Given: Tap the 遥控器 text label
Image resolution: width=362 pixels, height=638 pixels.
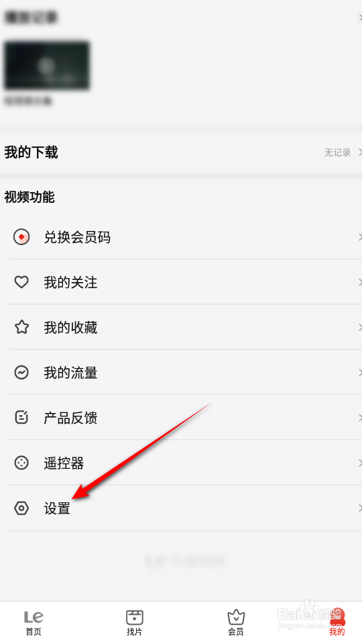Looking at the screenshot, I should tap(64, 463).
